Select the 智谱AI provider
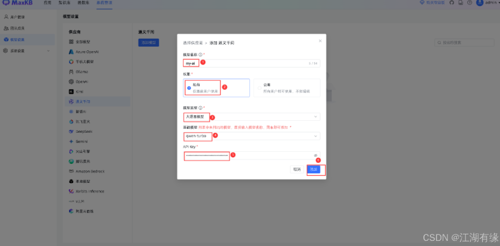This screenshot has width=500, height=246. (98, 112)
